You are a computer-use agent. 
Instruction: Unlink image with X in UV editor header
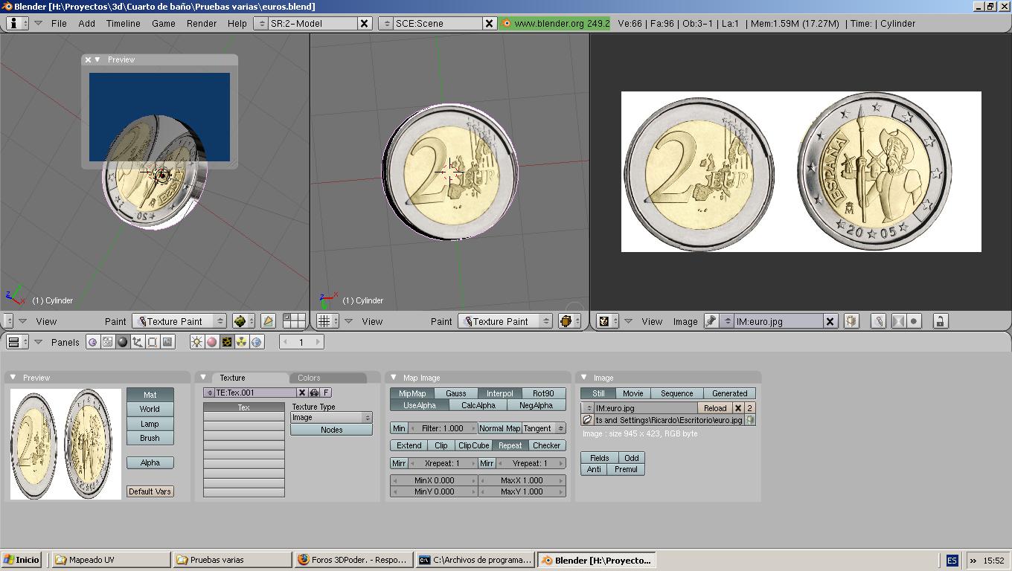pyautogui.click(x=830, y=321)
